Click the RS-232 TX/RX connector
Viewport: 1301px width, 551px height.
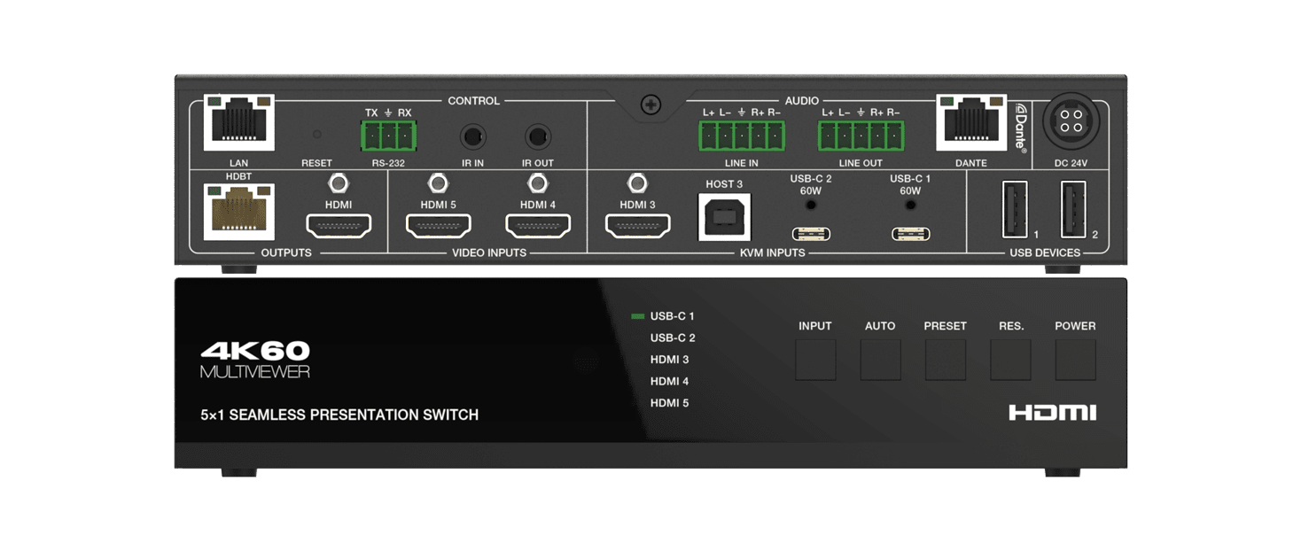click(387, 133)
